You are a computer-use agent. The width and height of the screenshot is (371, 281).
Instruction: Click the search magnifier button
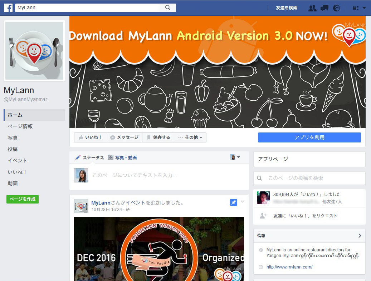tap(168, 7)
